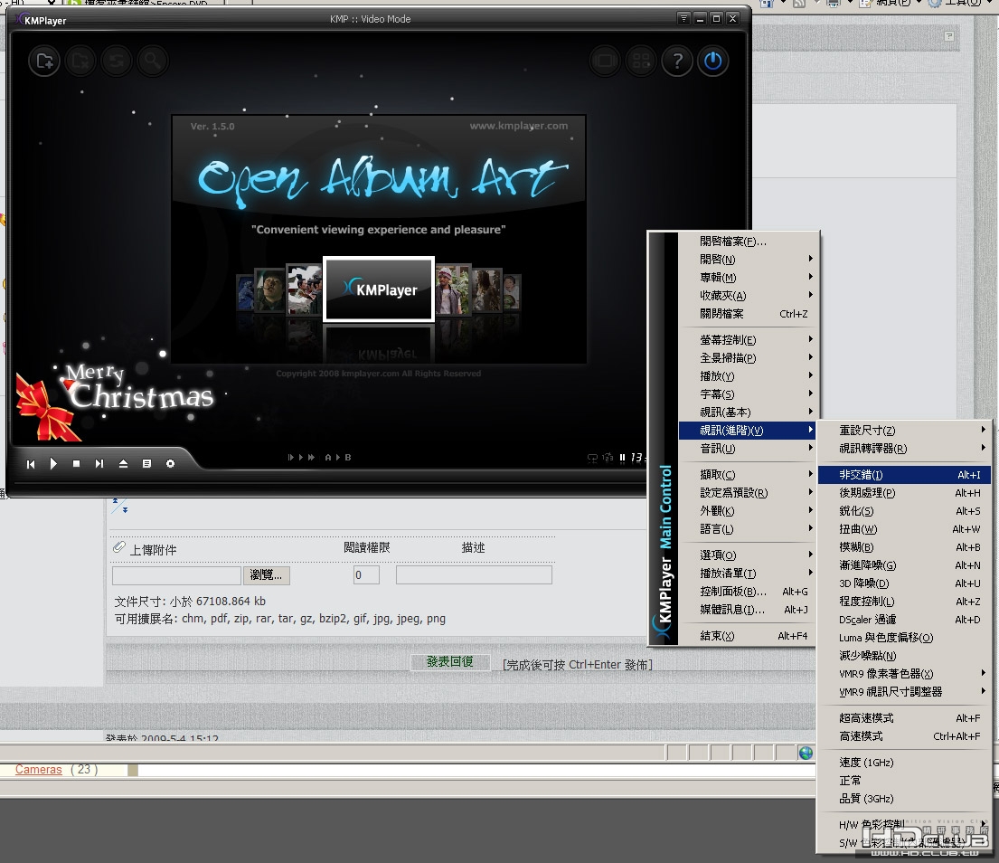999x863 pixels.
Task: Click the 發表回復 post reply button
Action: click(450, 662)
